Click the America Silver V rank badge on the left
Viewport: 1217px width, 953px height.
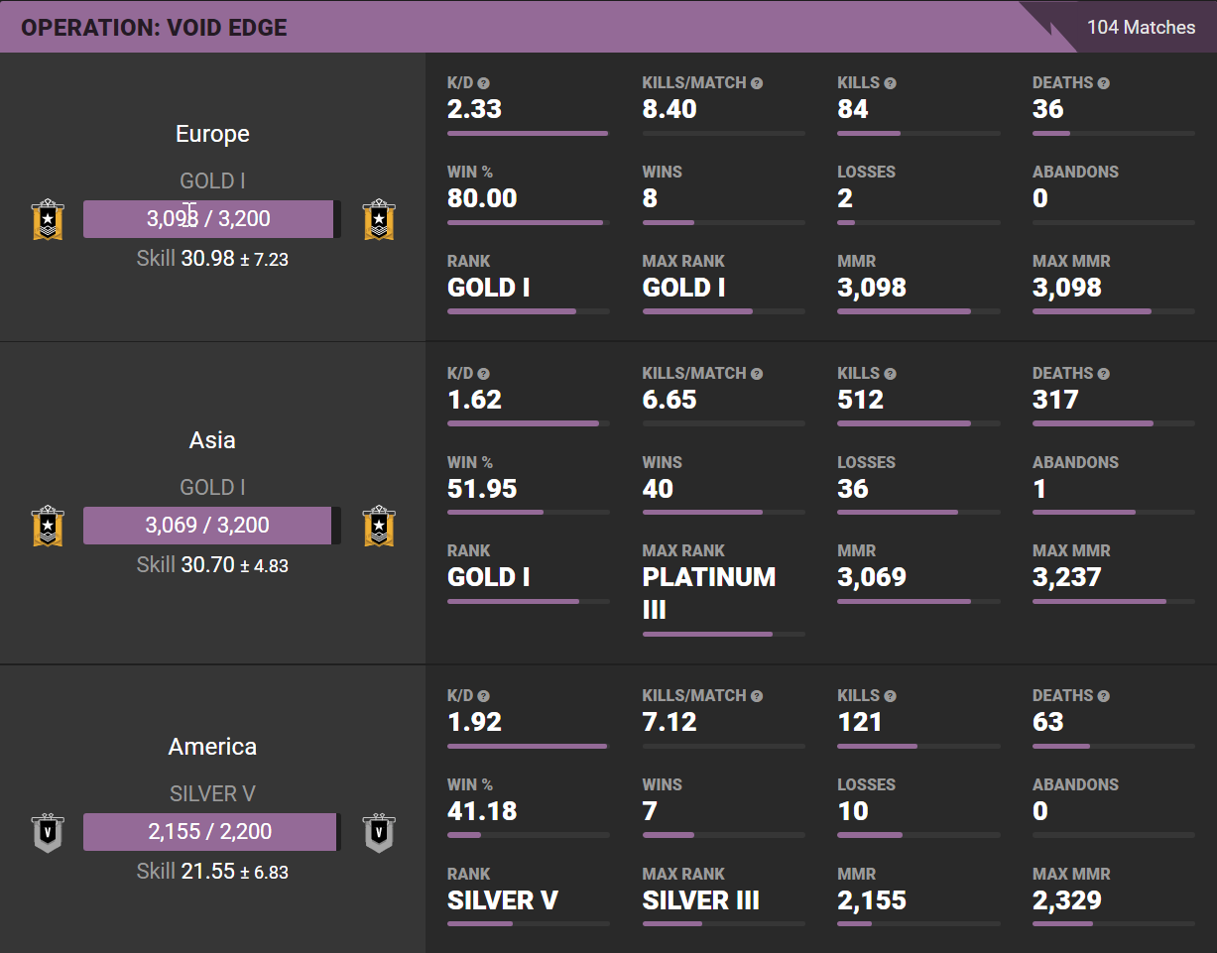(48, 832)
